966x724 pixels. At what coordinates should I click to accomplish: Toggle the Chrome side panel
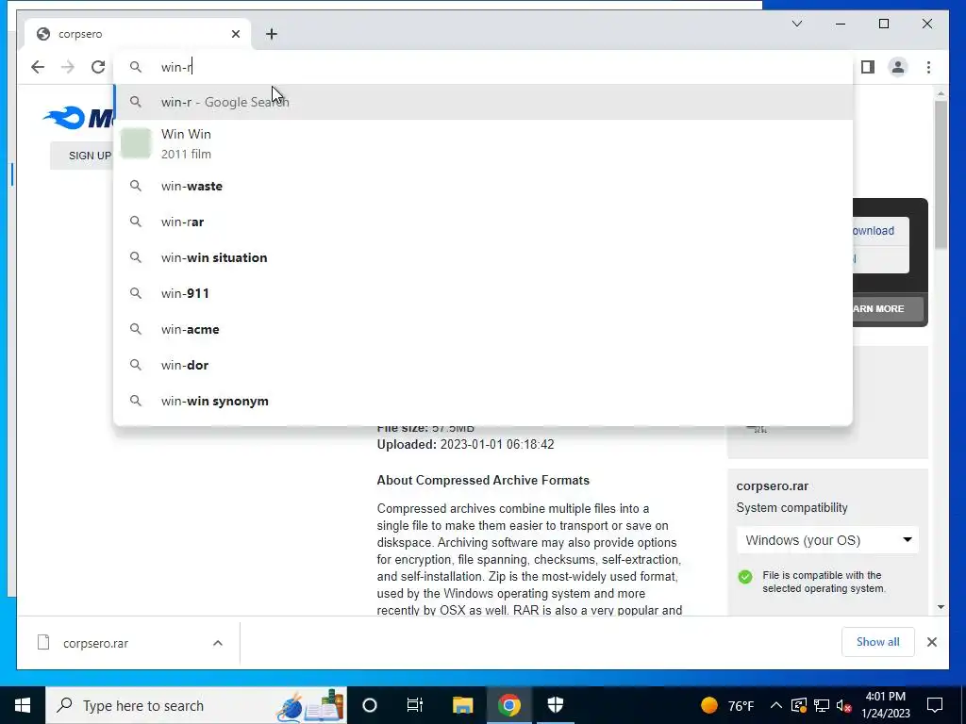pos(868,67)
